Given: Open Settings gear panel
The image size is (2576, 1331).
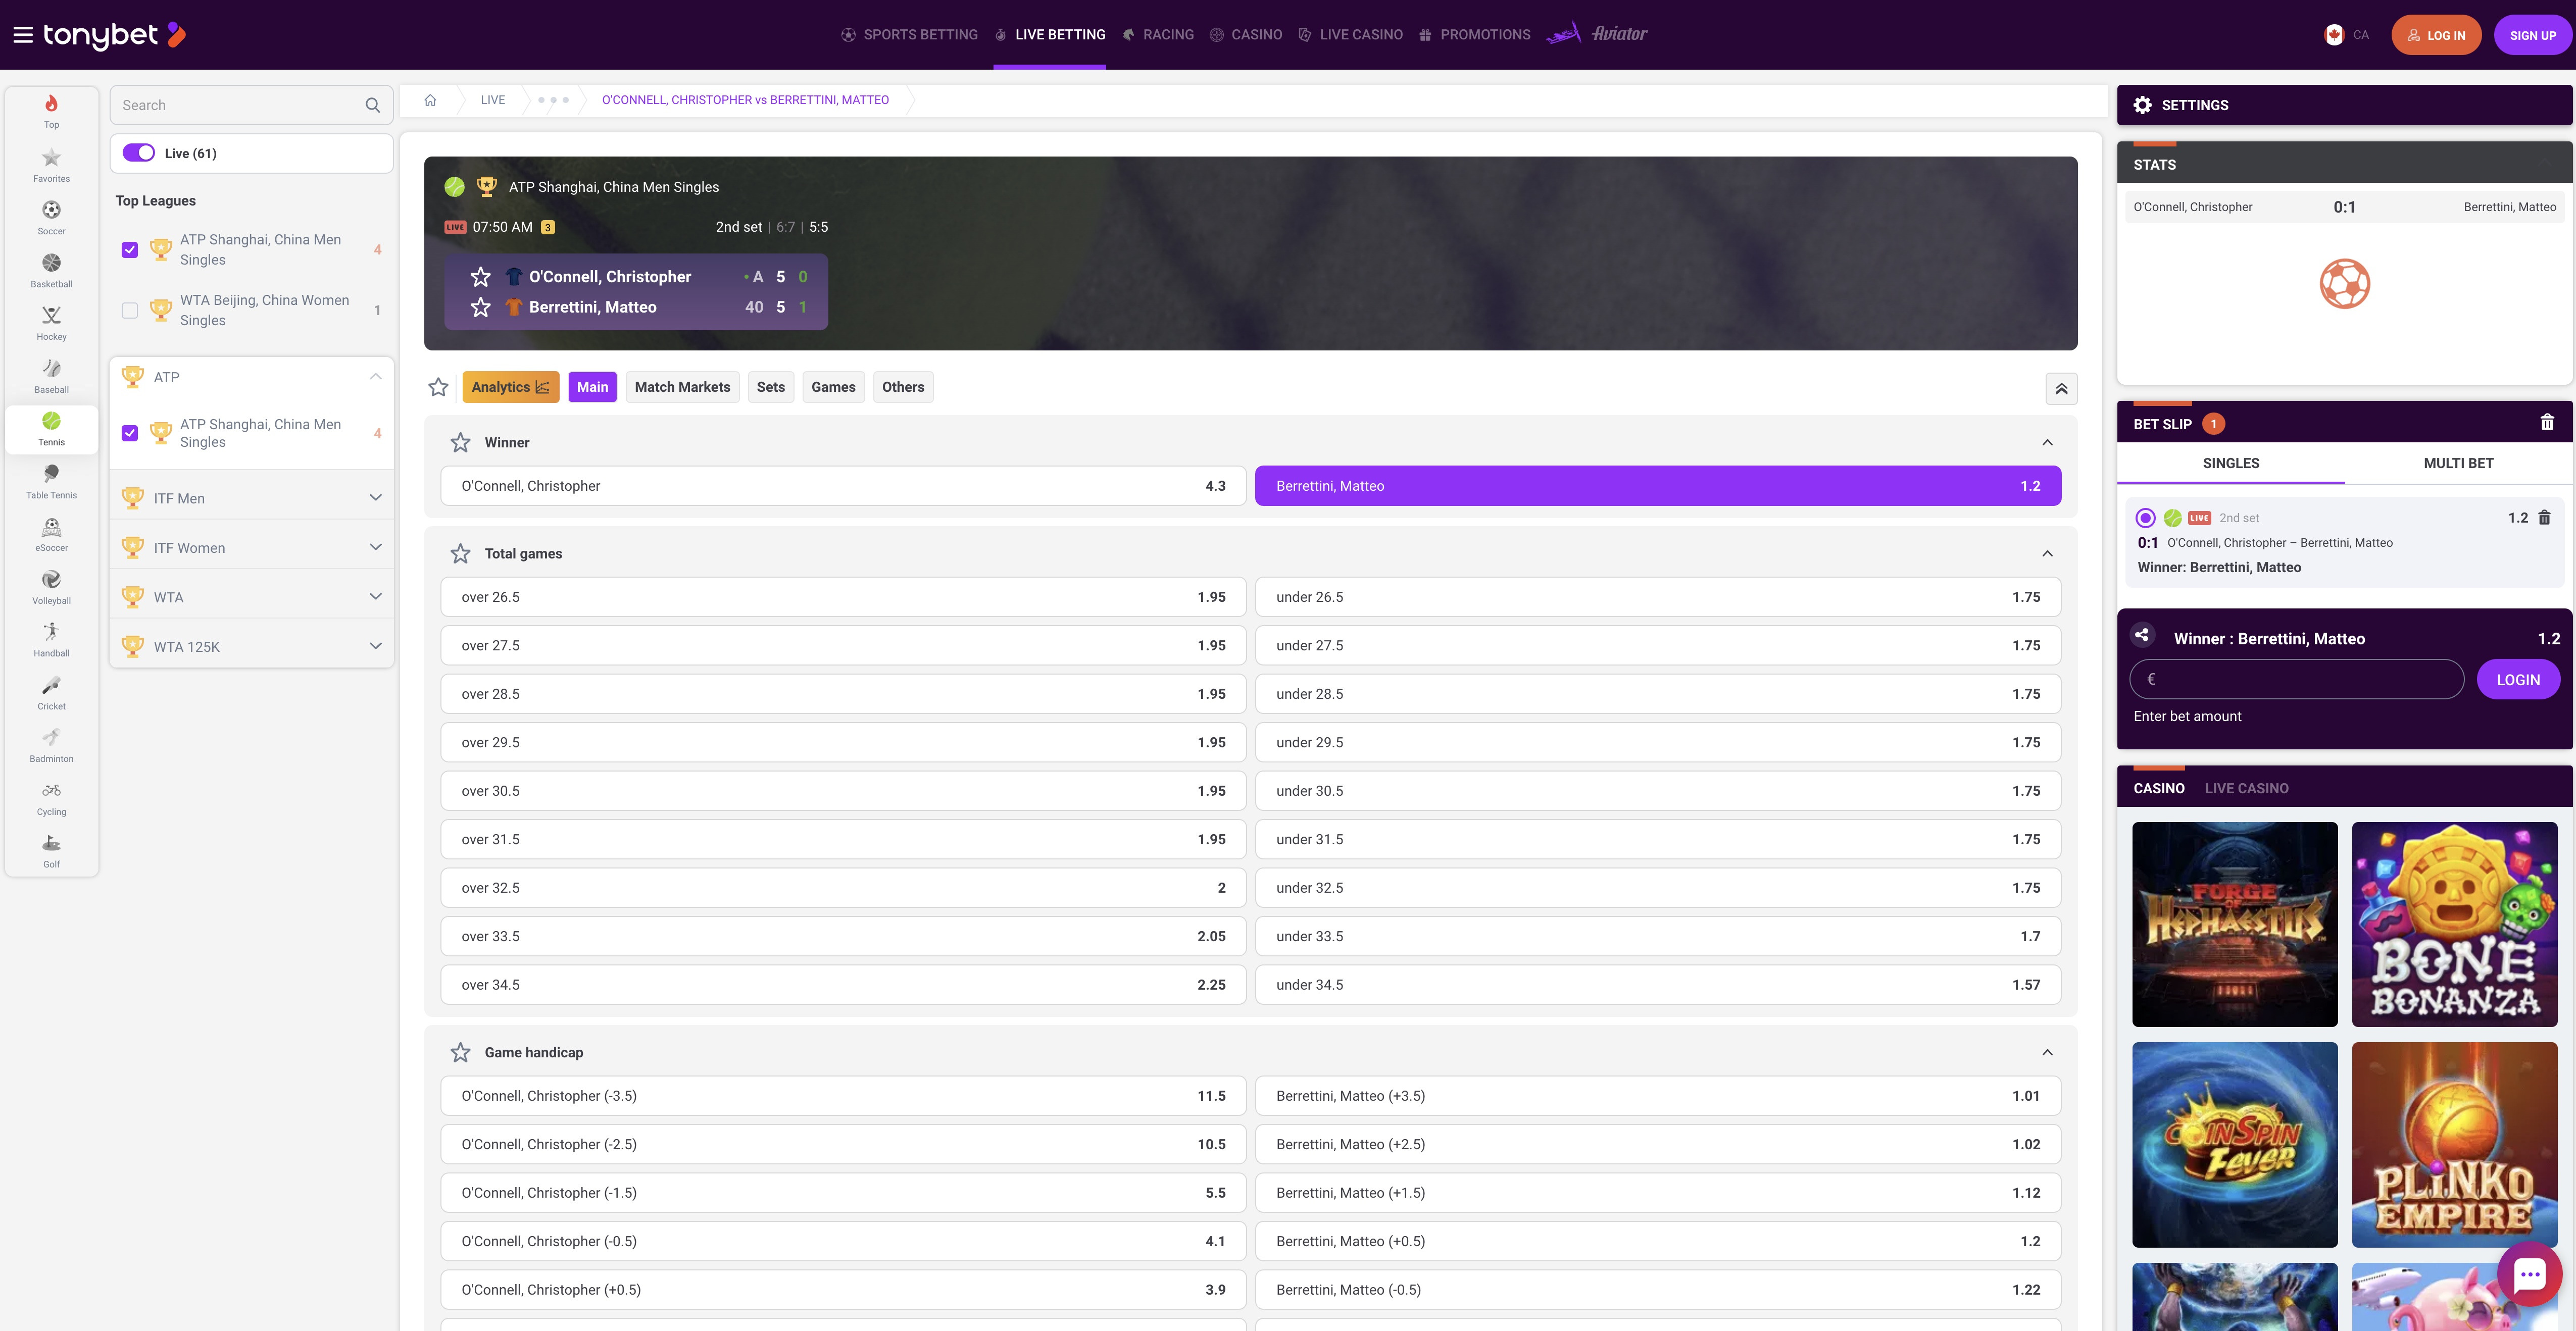Looking at the screenshot, I should click(2142, 105).
